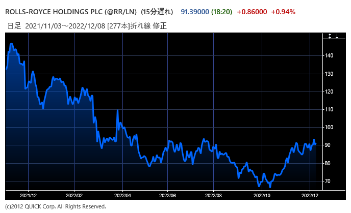
Task: Click the quote time (18:20)
Action: point(221,12)
